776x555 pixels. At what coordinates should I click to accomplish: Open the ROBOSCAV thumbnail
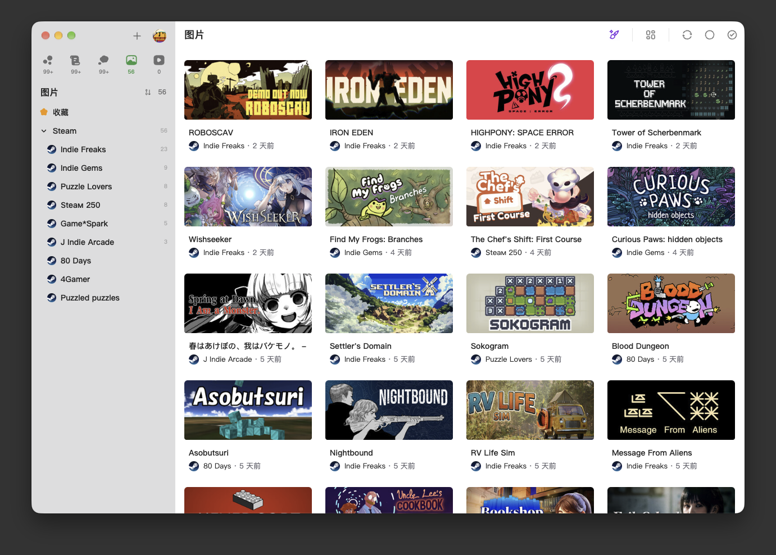point(248,90)
